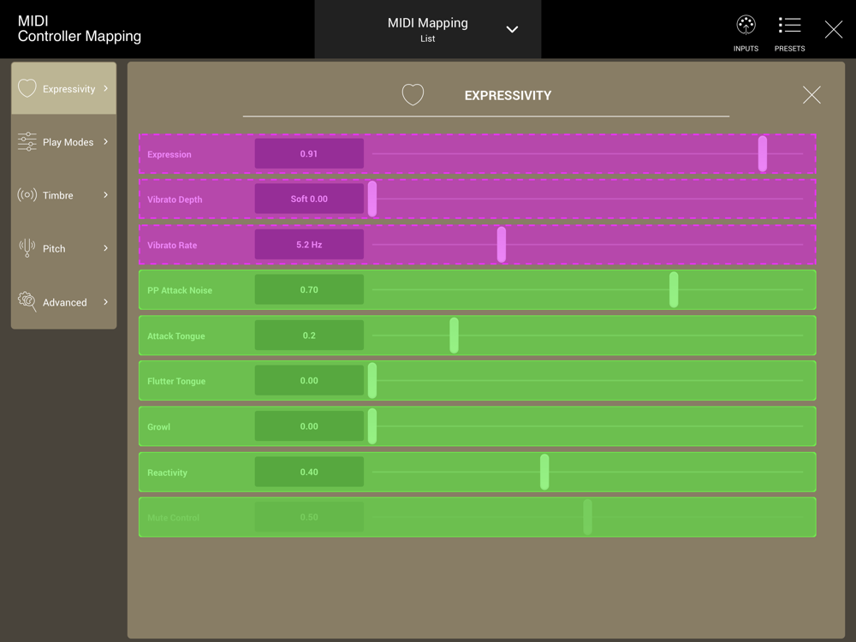This screenshot has height=642, width=856.
Task: Click the Growl slider handle
Action: 372,426
